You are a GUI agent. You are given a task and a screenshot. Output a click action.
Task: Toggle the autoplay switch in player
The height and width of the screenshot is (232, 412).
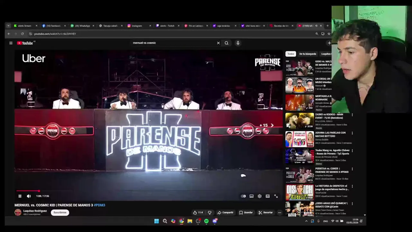click(244, 196)
